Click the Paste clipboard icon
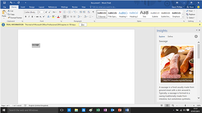Screen dimensions: 202x113 pyautogui.click(x=4, y=13)
